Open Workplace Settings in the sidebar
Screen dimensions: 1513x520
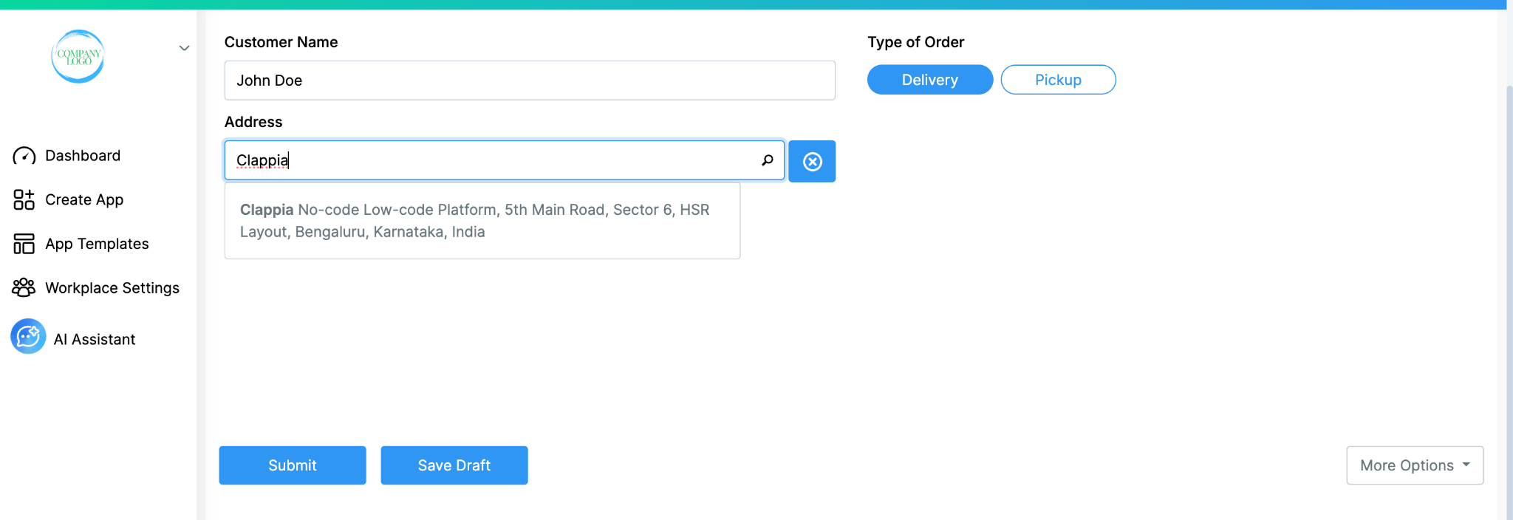click(112, 288)
